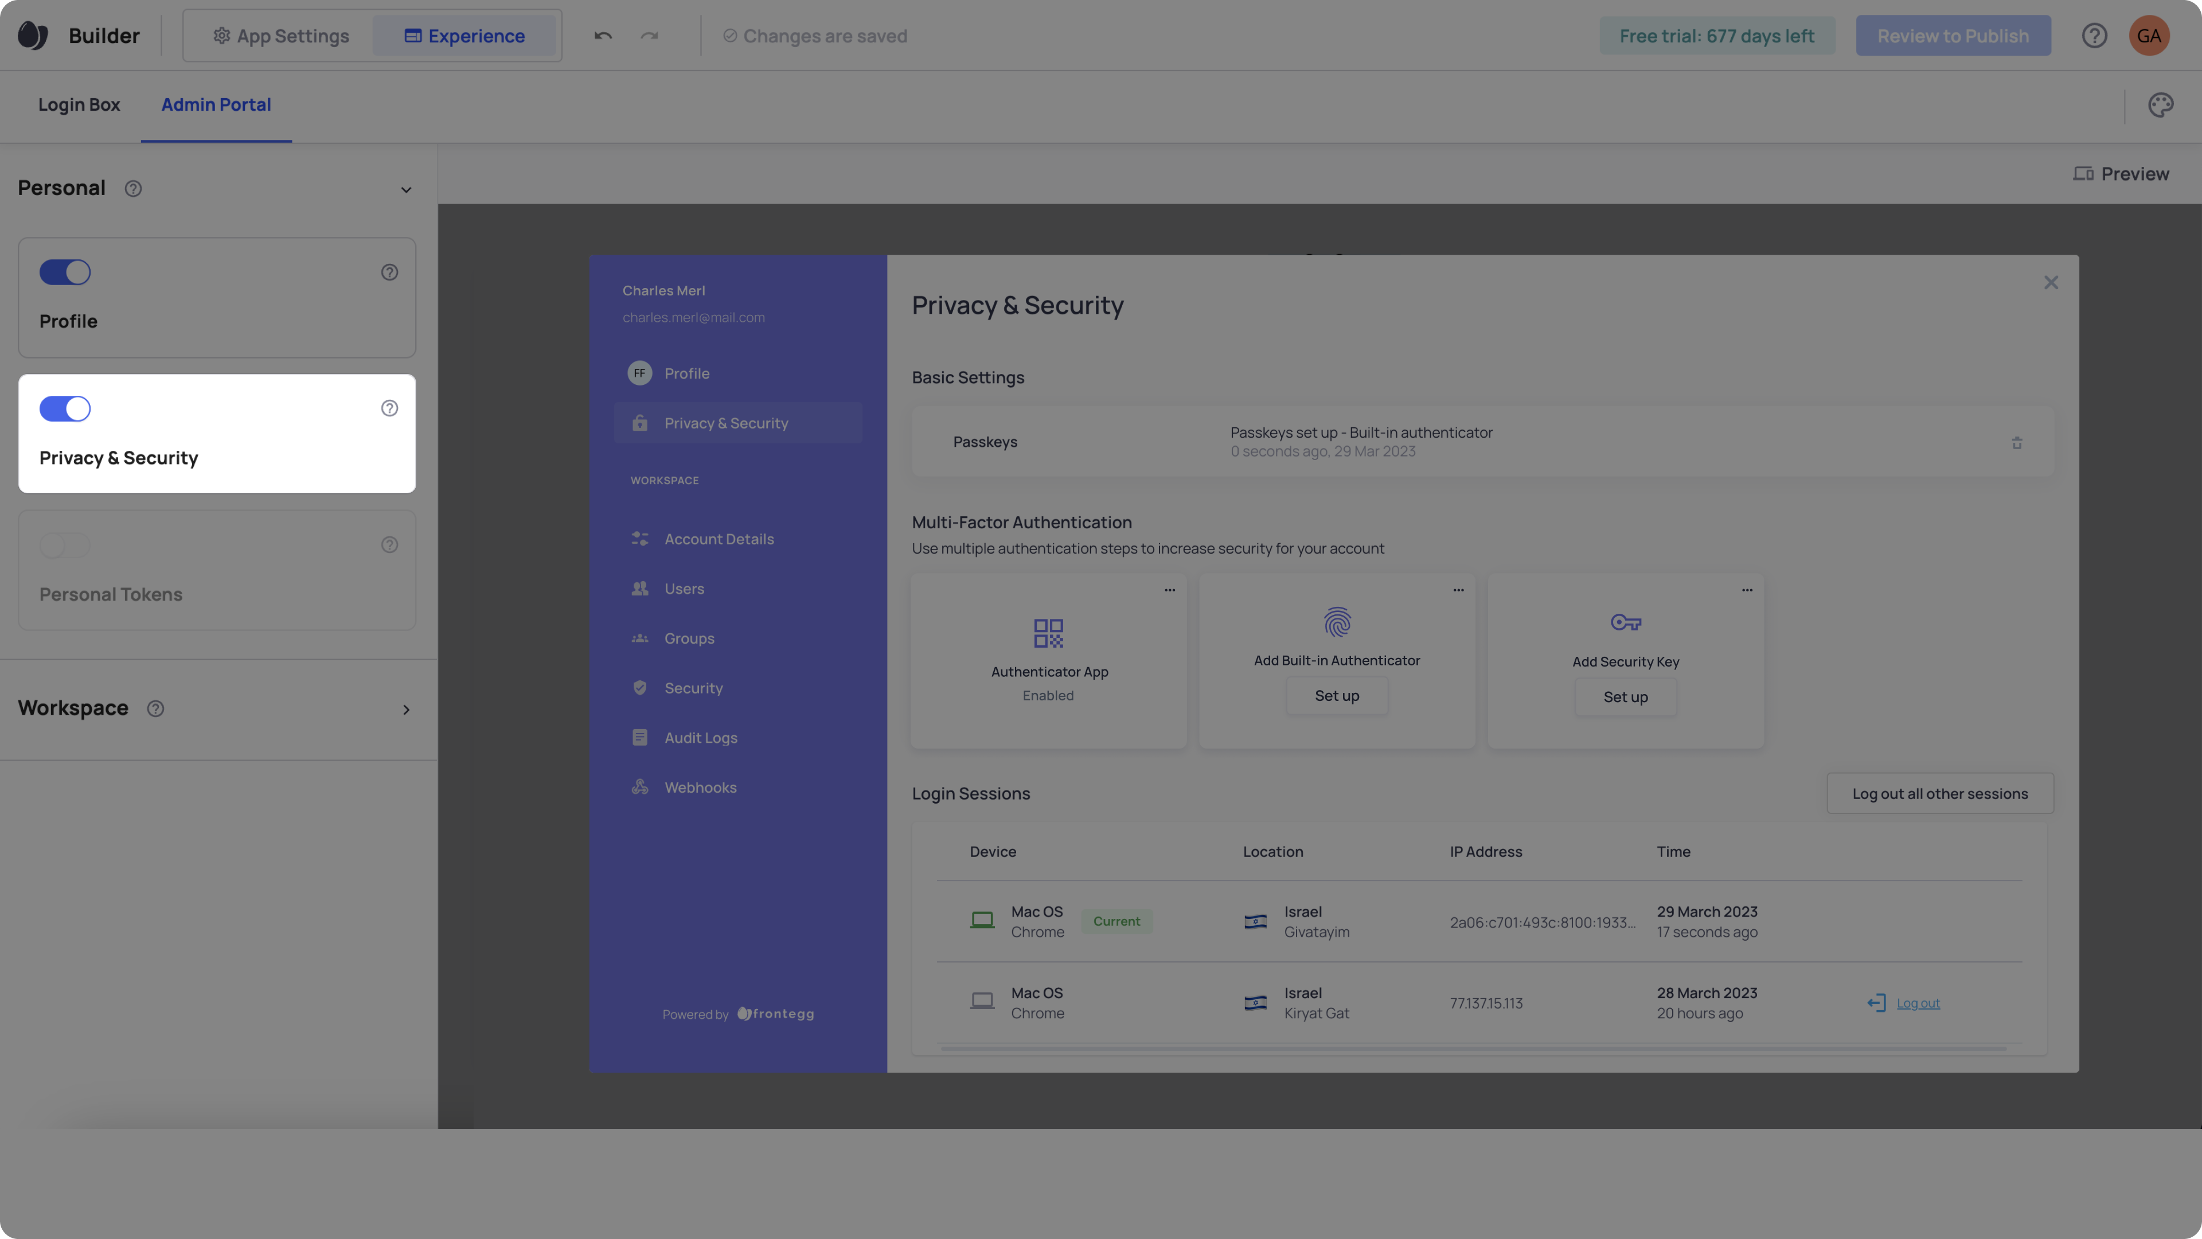Viewport: 2202px width, 1239px height.
Task: Collapse the Personal section chevron
Action: tap(406, 190)
